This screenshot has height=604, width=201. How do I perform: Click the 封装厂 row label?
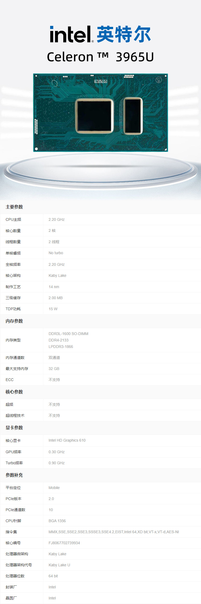coord(11,587)
